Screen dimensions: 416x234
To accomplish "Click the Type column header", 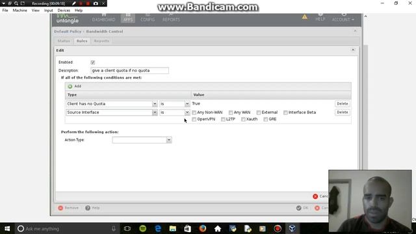I will coord(128,95).
